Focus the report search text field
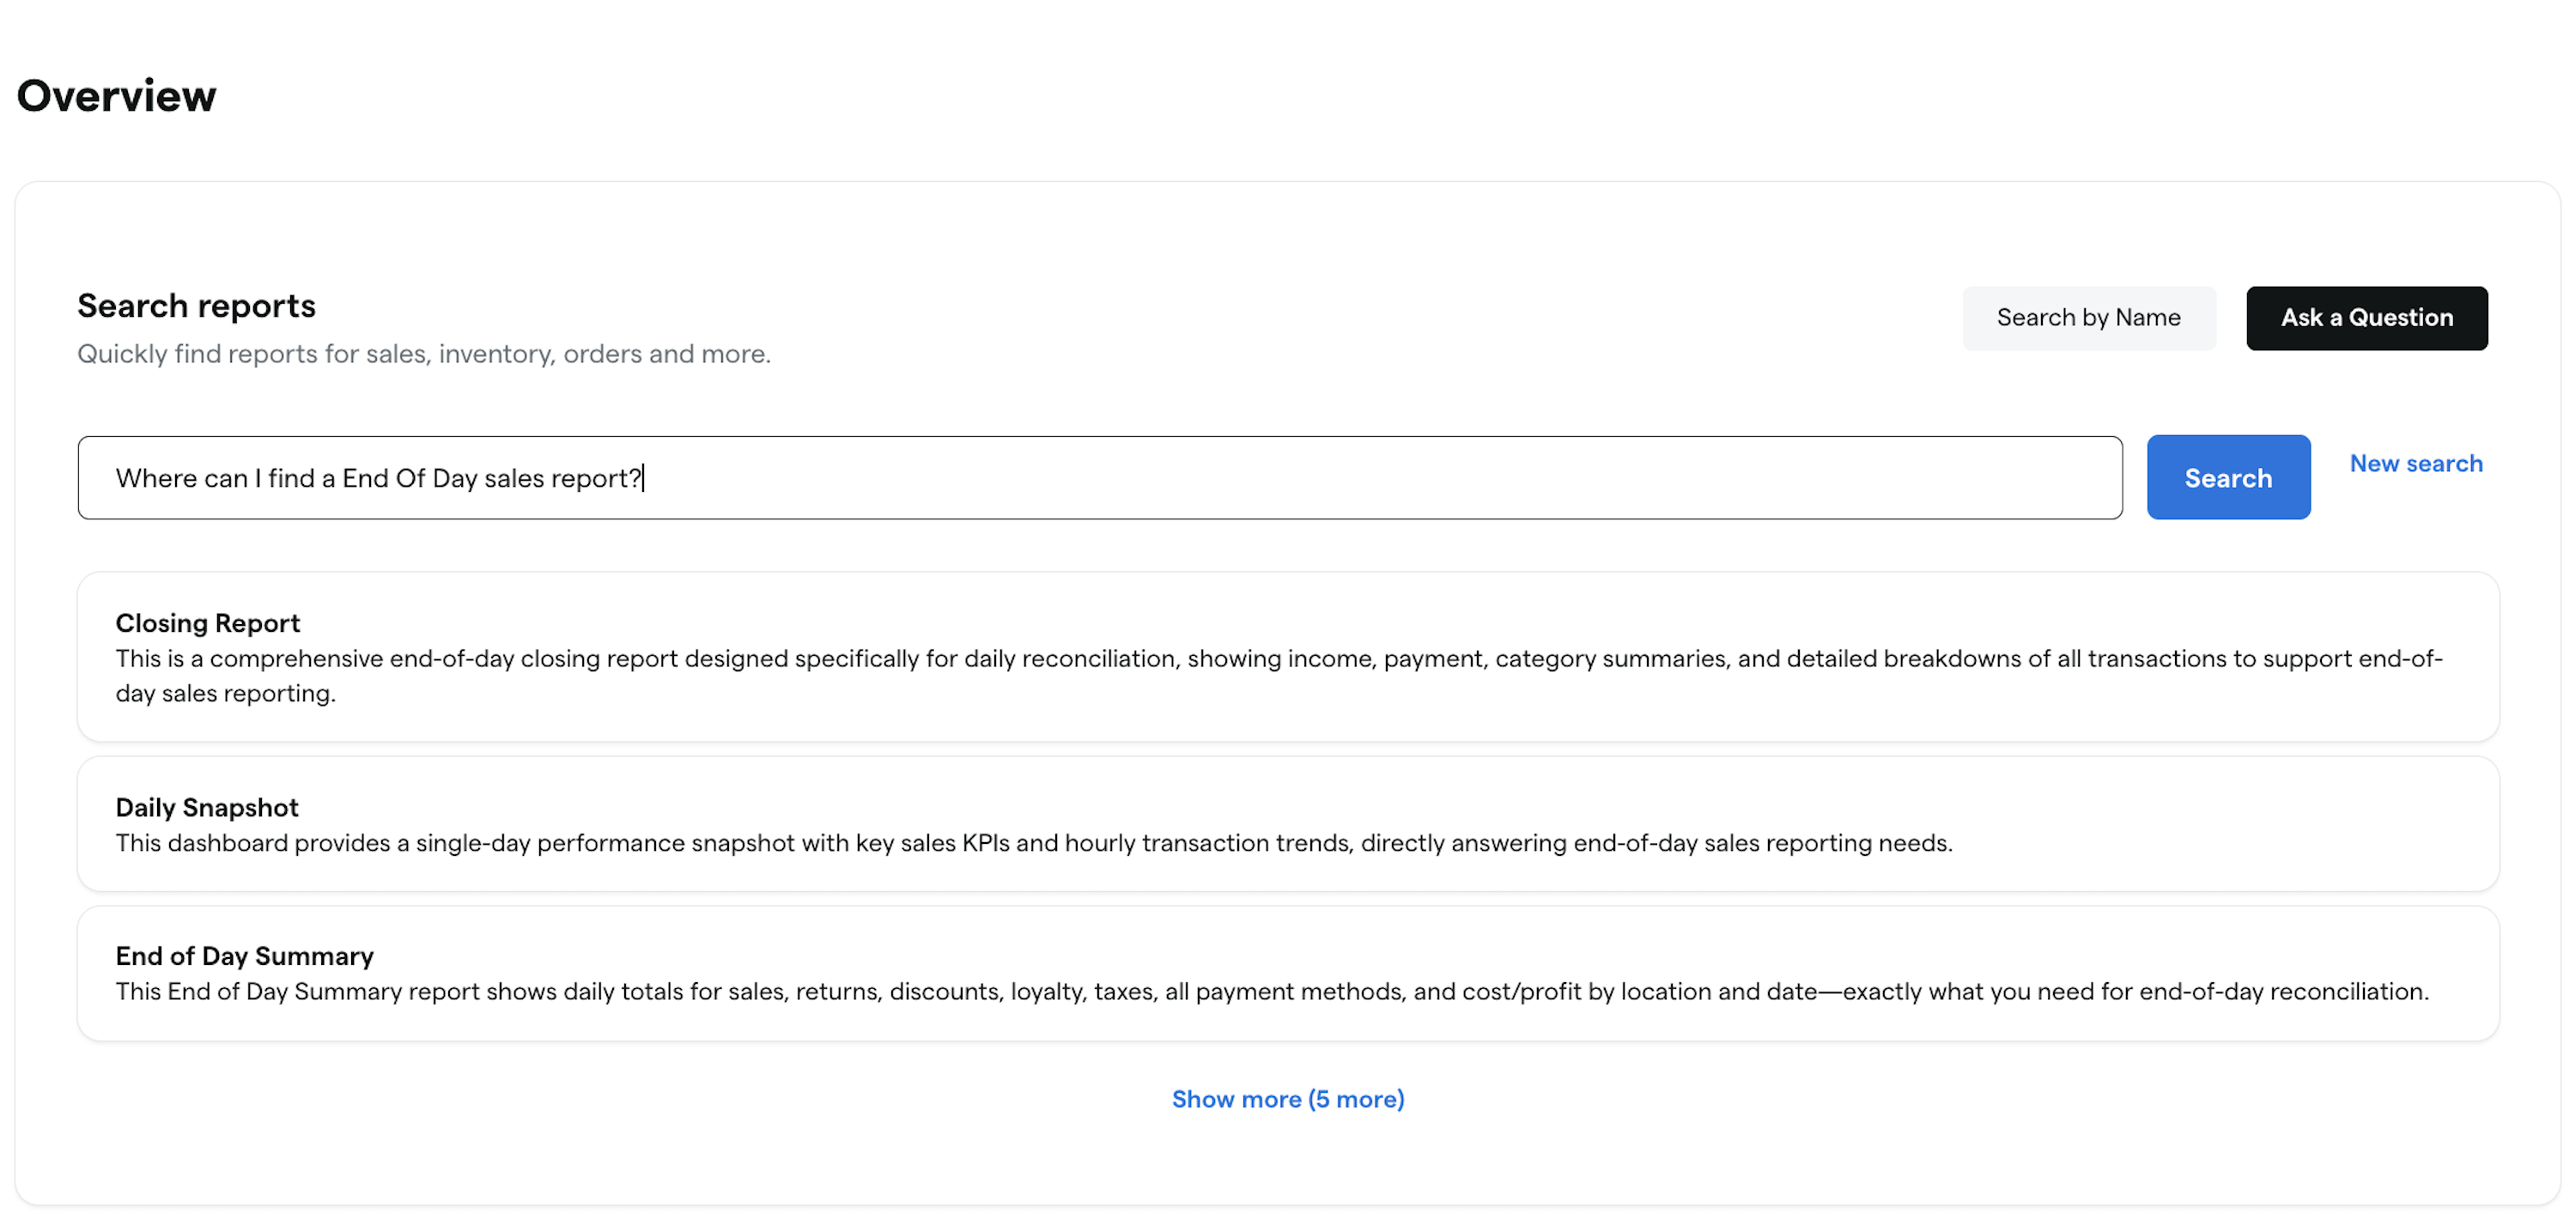Viewport: 2576px width, 1213px height. coord(1100,477)
